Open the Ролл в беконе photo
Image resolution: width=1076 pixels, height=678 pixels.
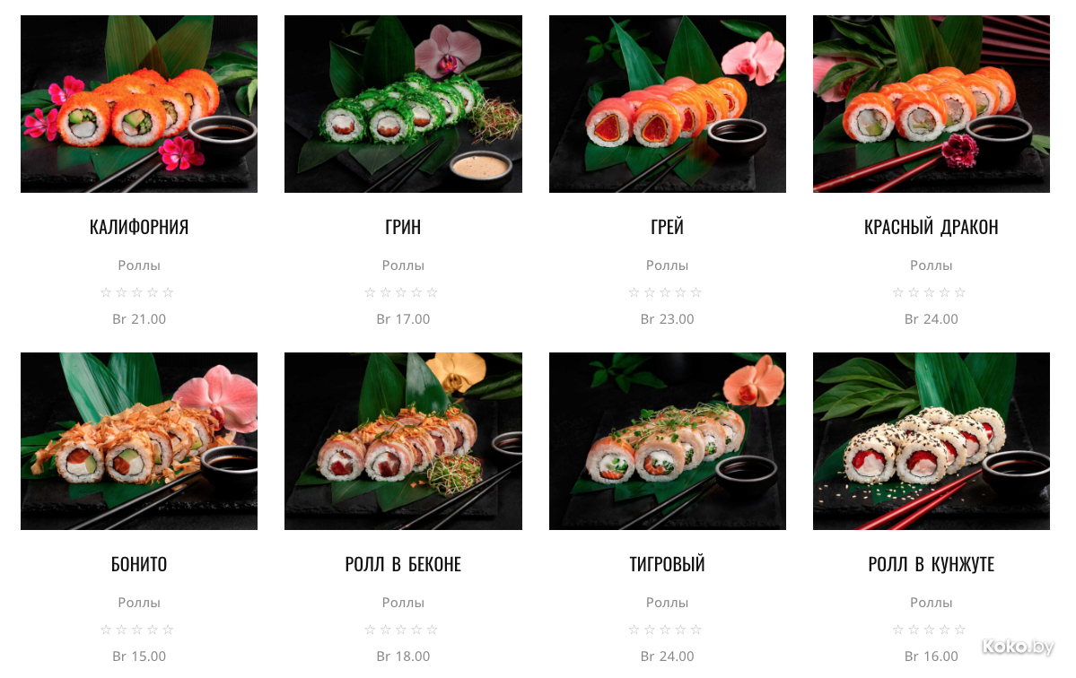(x=403, y=441)
